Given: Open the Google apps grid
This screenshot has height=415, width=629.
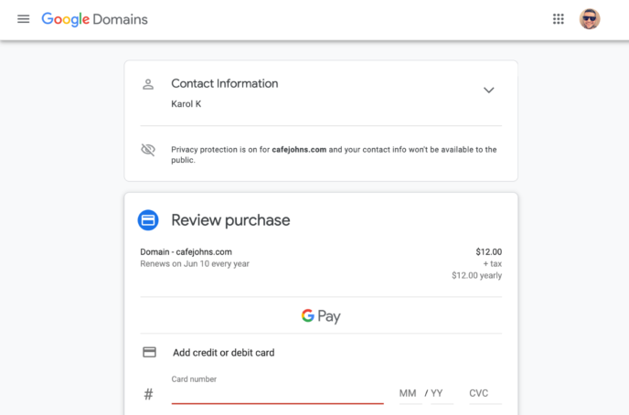Looking at the screenshot, I should coord(558,19).
